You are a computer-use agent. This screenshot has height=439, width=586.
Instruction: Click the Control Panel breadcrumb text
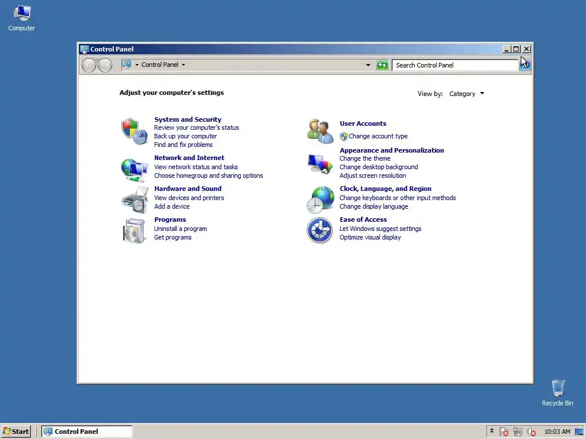[160, 65]
